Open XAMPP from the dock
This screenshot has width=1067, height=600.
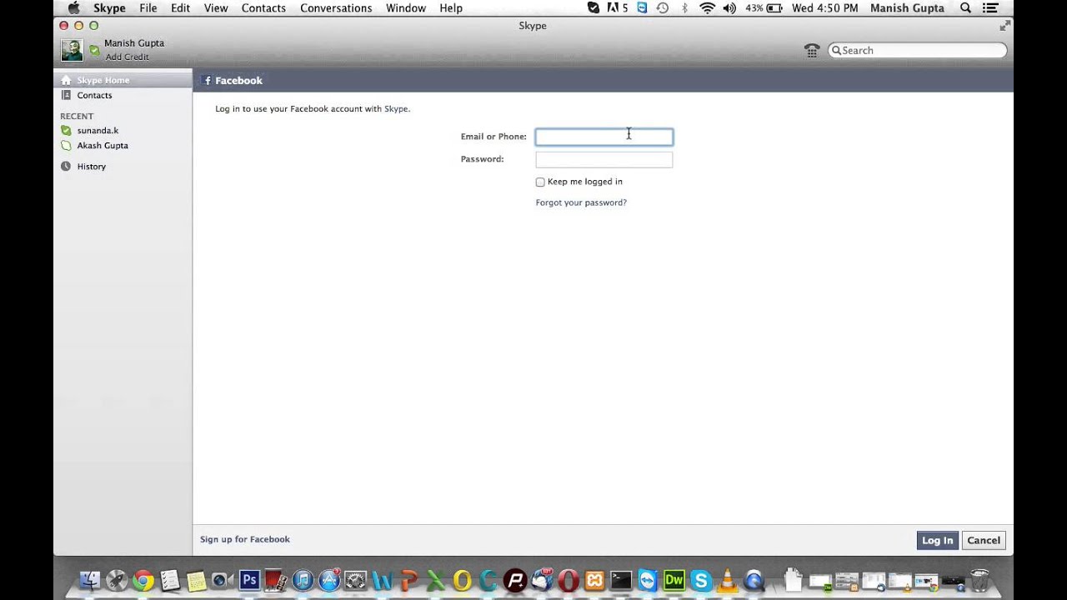coord(594,580)
